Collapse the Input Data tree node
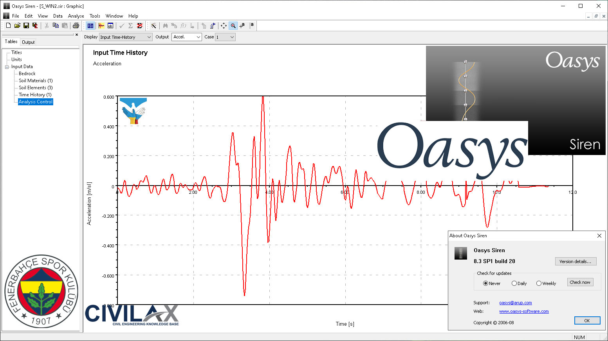Screen dimensions: 608x341 pyautogui.click(x=7, y=66)
